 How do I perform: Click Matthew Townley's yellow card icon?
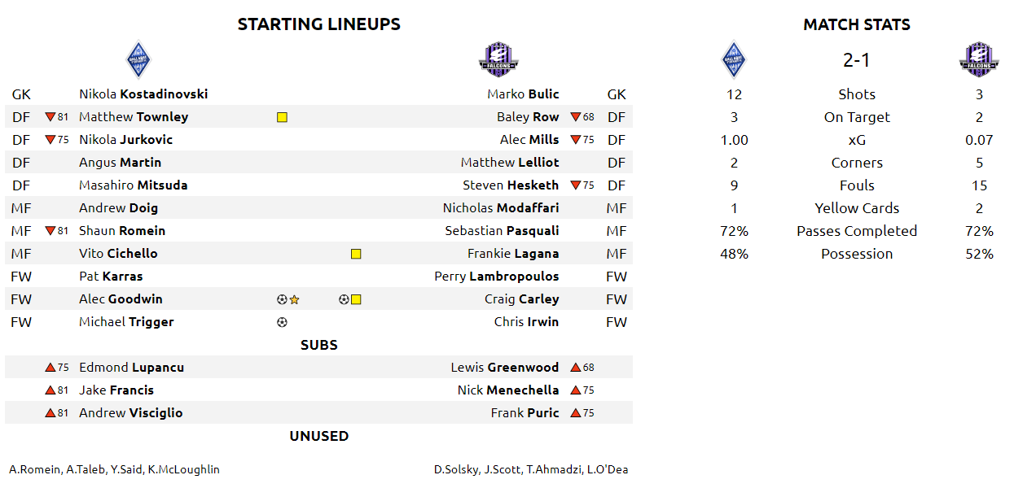(x=282, y=117)
